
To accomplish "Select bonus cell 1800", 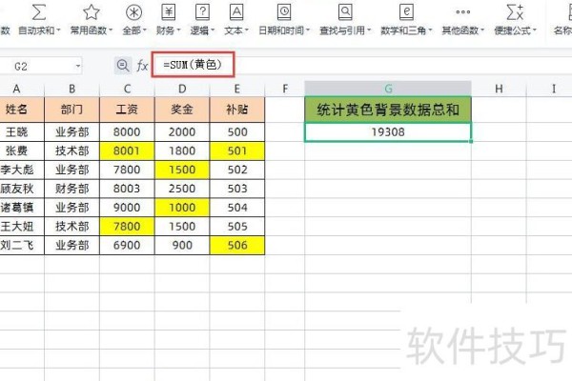I will click(182, 150).
